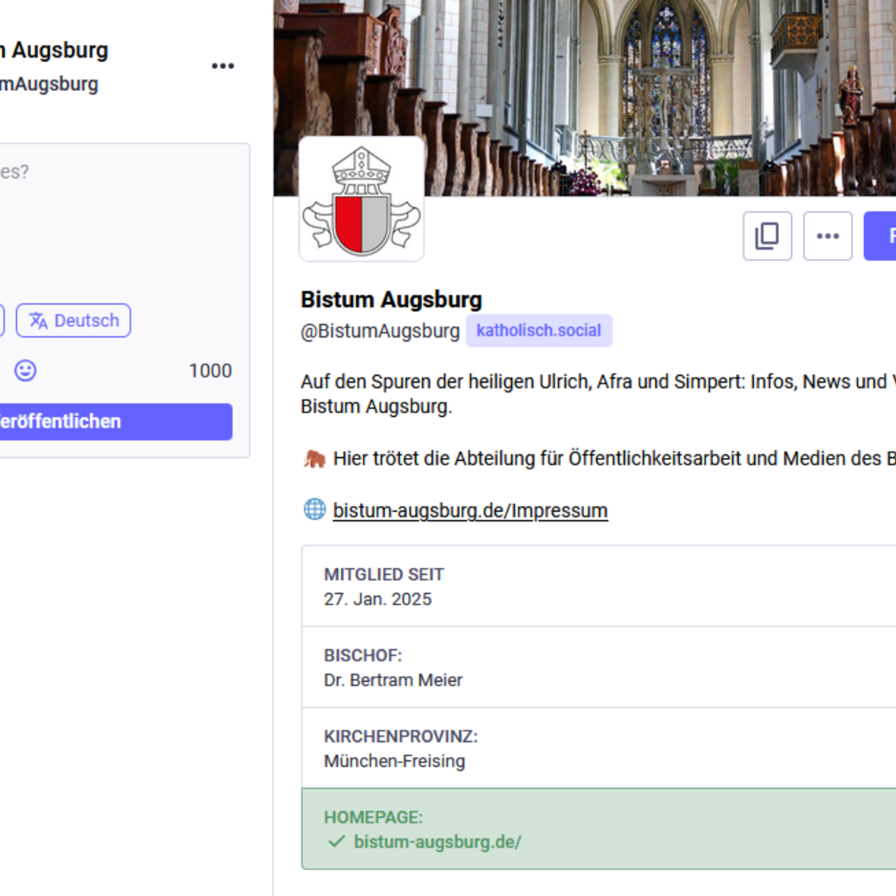
Task: Click the green verified checkmark icon
Action: click(x=336, y=842)
